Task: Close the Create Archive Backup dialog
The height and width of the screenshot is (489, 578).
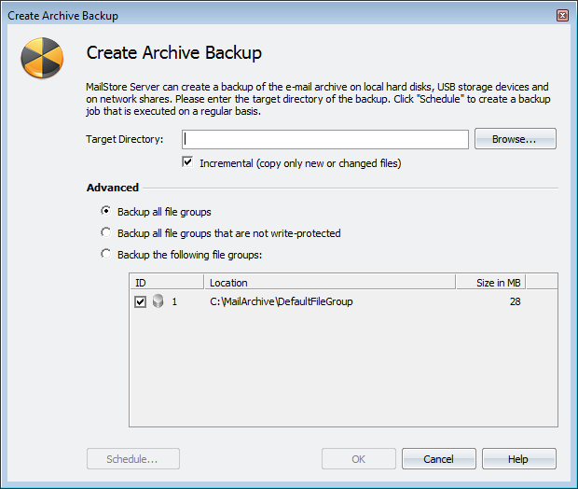Action: (562, 16)
